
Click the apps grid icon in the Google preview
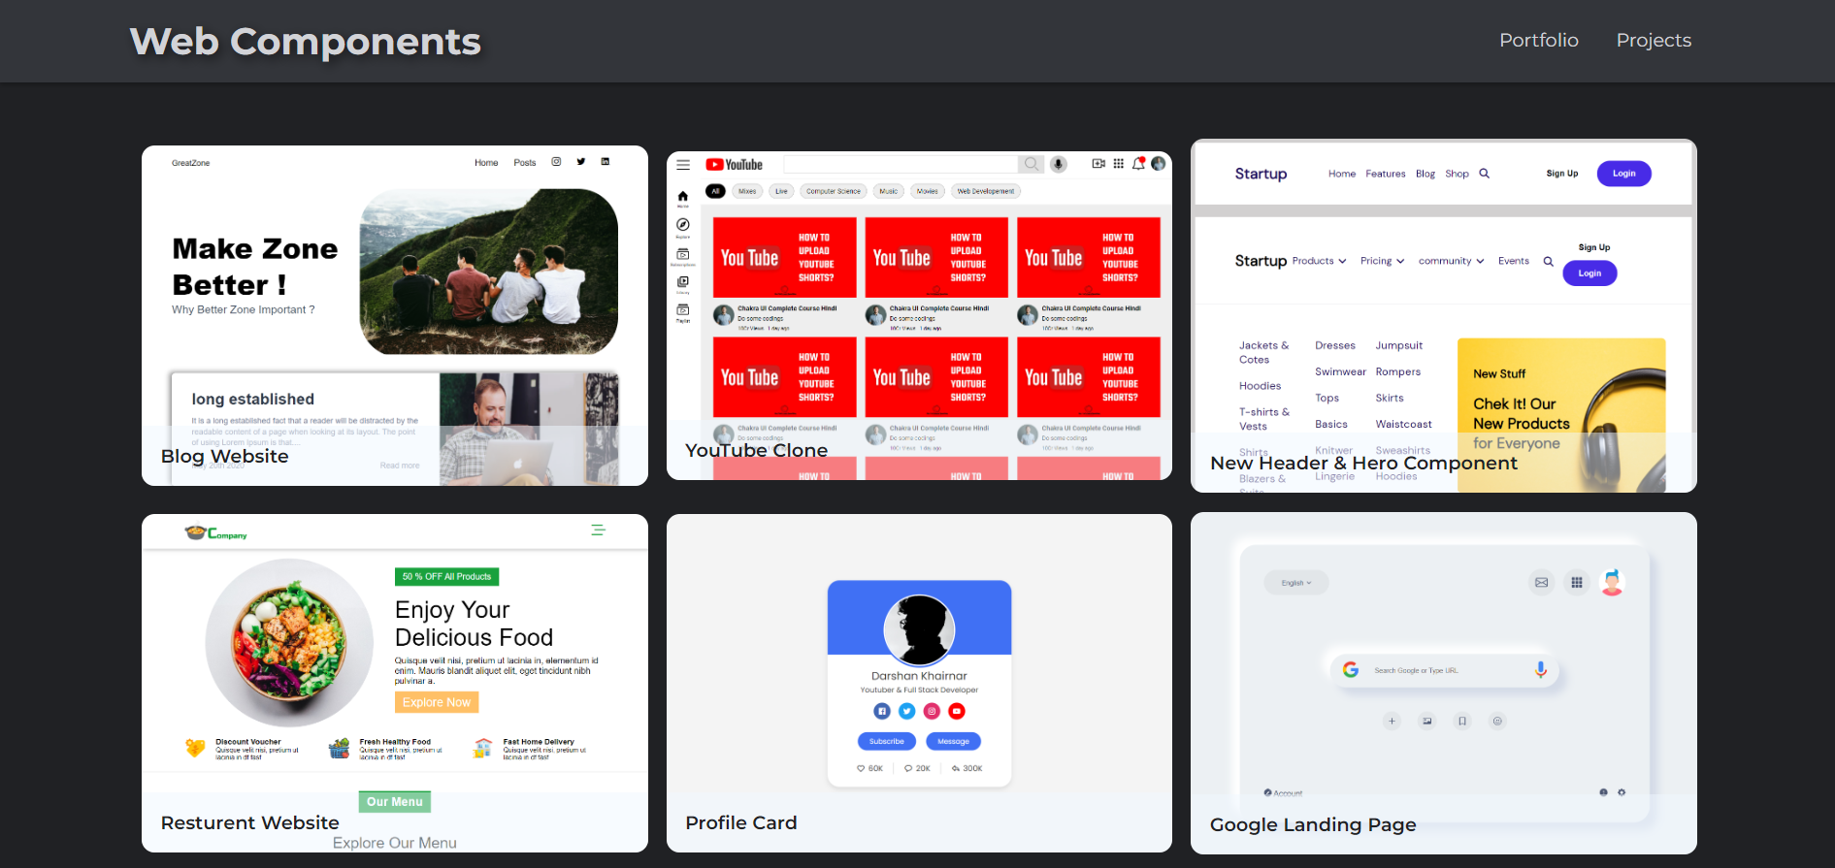coord(1577,583)
